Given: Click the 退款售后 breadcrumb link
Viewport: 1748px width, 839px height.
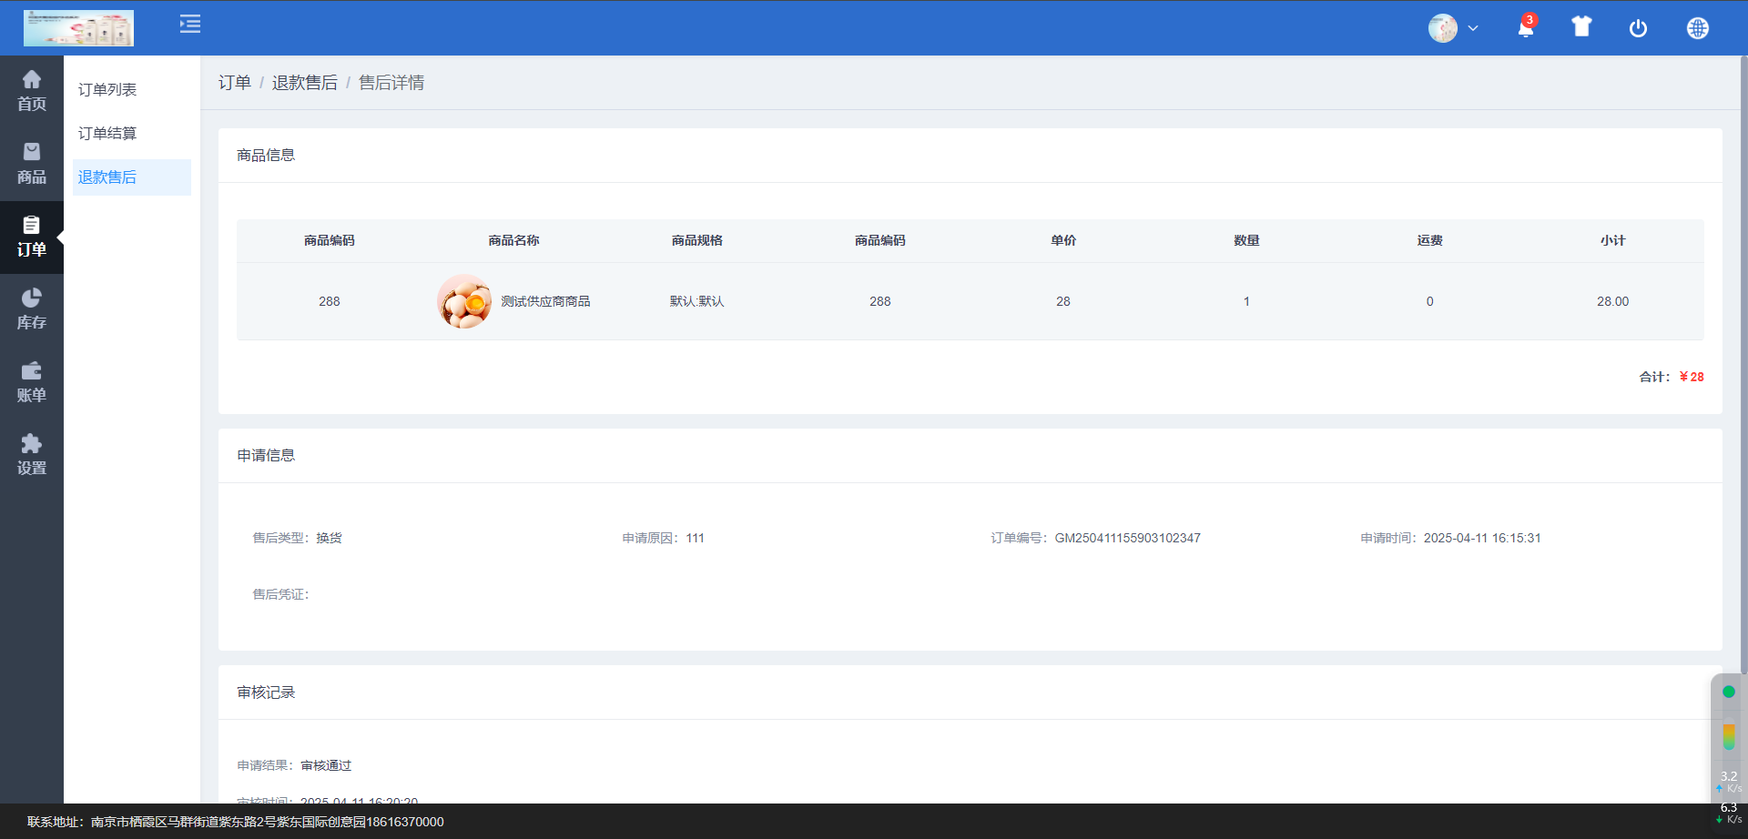Looking at the screenshot, I should pyautogui.click(x=304, y=83).
